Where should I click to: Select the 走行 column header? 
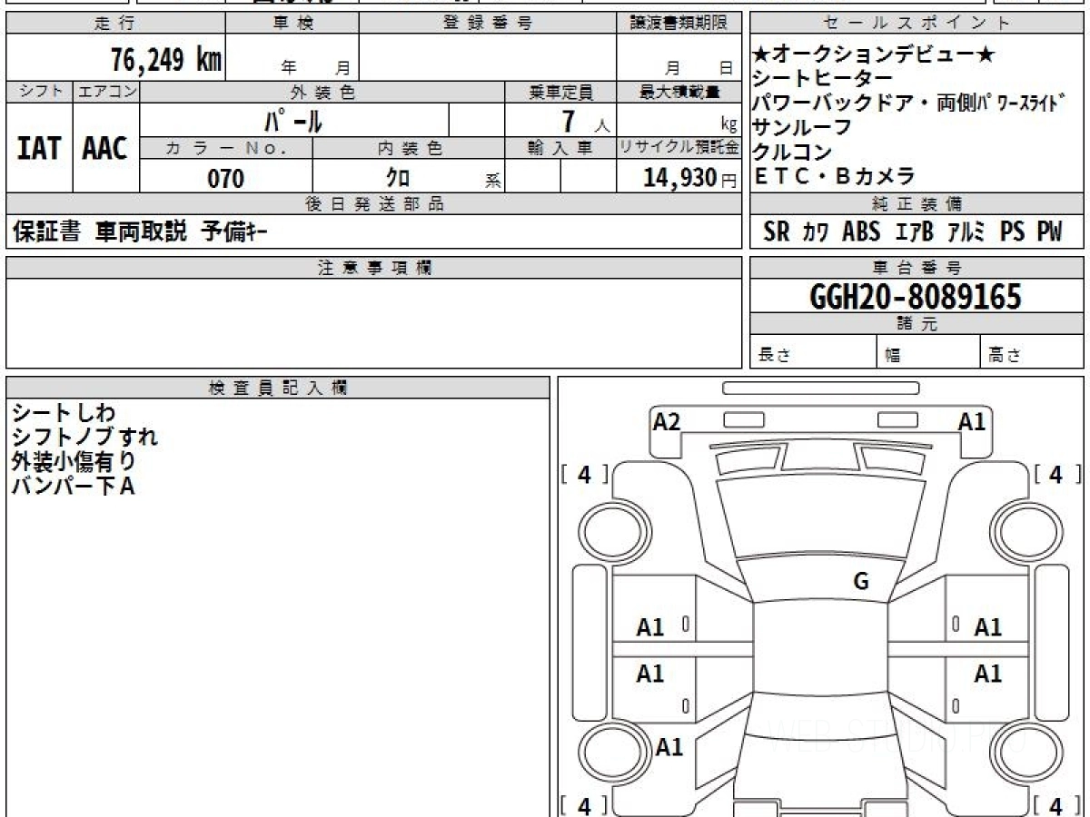coord(115,24)
